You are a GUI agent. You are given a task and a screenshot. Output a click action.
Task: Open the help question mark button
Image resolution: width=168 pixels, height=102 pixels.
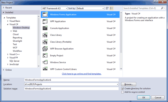pos(156,2)
